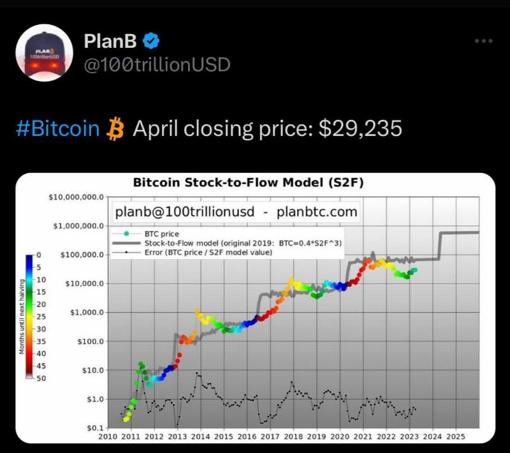510x453 pixels.
Task: Click the blue verified badge icon
Action: pos(151,41)
